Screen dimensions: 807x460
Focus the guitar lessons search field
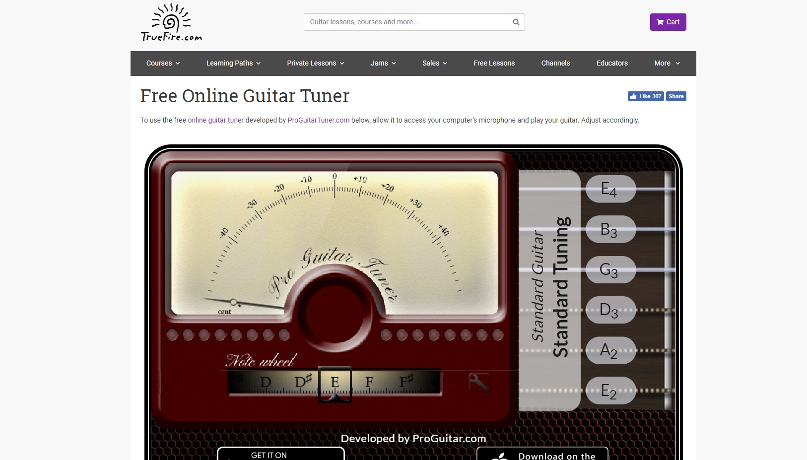414,22
